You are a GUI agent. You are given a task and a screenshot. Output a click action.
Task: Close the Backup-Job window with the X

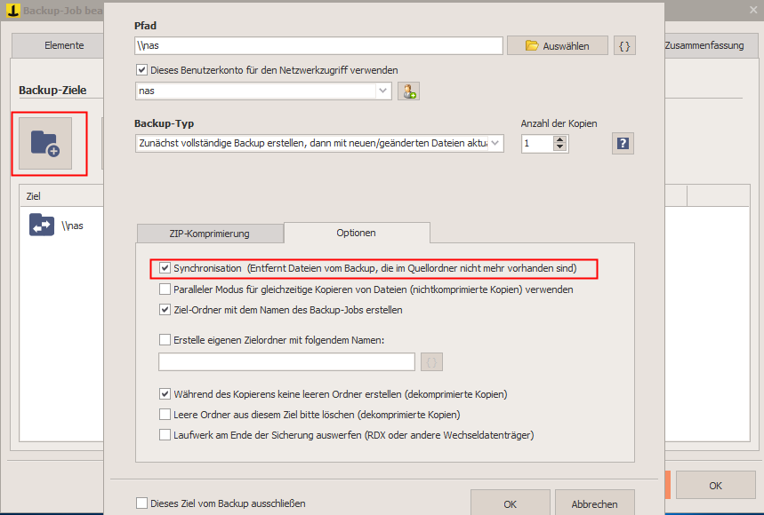[x=753, y=10]
